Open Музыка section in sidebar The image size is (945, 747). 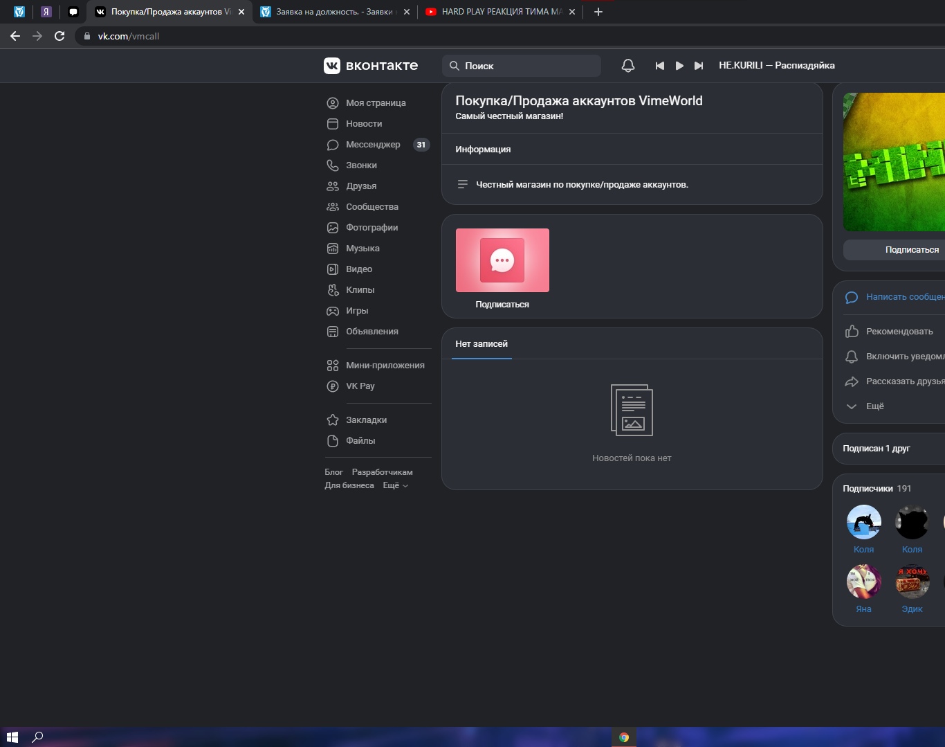point(363,249)
